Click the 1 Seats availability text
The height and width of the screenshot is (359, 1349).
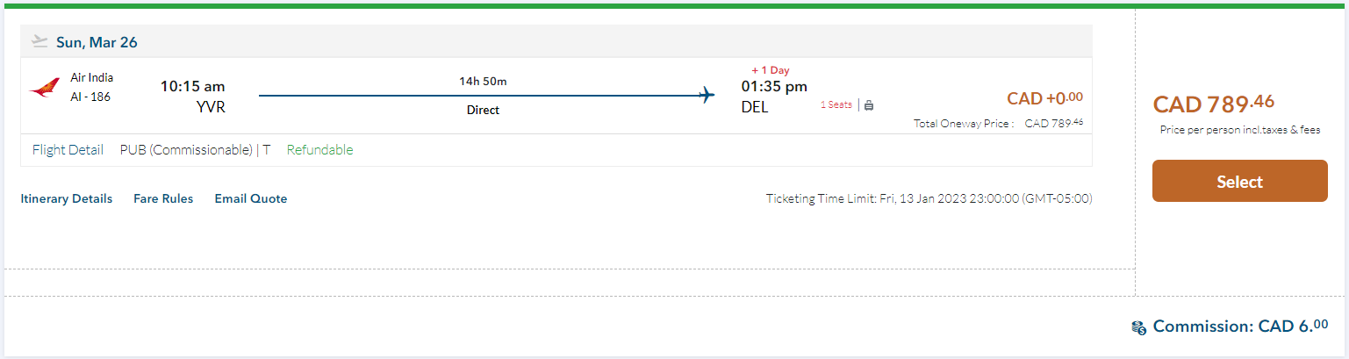point(836,104)
